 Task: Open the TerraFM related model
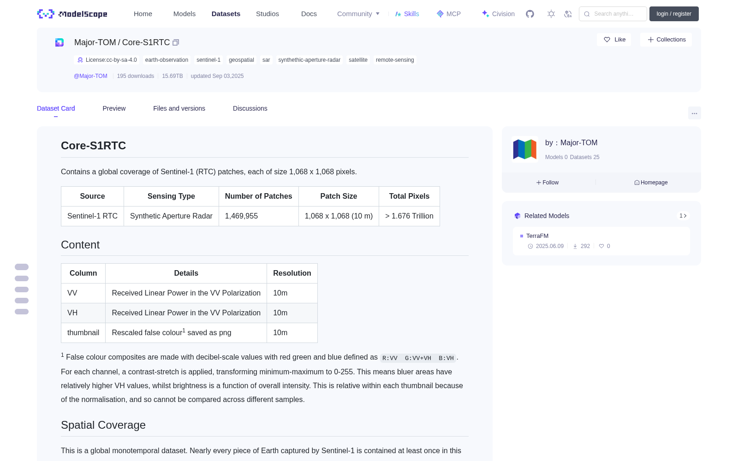coord(537,236)
